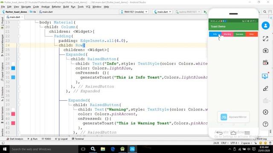Open the TODO tool window
This screenshot has height=153, width=273.
46,139
